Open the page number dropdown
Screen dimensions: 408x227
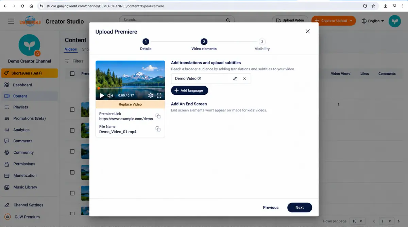click(x=386, y=221)
